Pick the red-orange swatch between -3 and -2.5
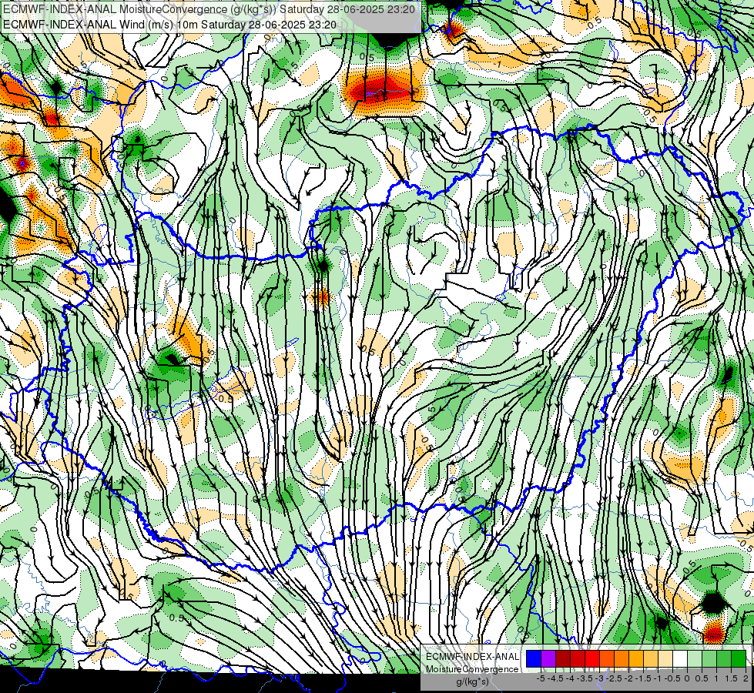The image size is (754, 693). click(x=607, y=659)
